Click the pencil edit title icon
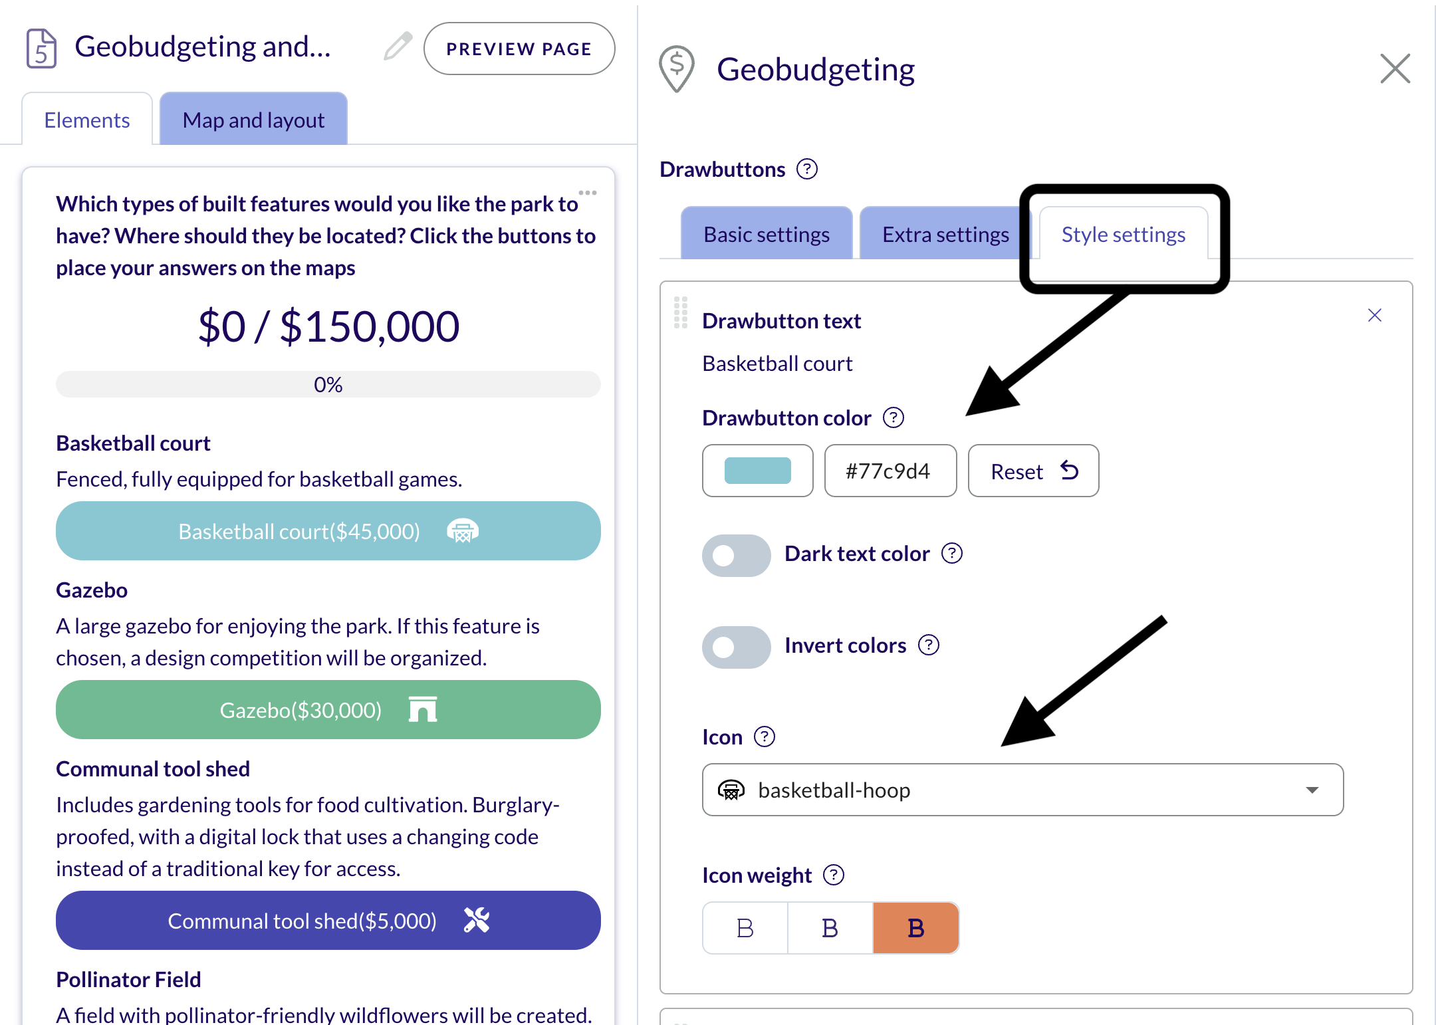The height and width of the screenshot is (1025, 1436). pyautogui.click(x=398, y=47)
